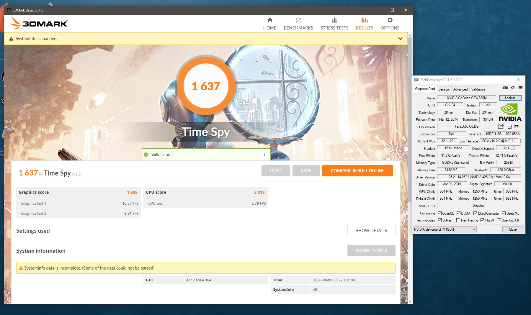Viewport: 531px width, 315px height.
Task: Toggle the UEFI checkbox
Action: (x=509, y=127)
